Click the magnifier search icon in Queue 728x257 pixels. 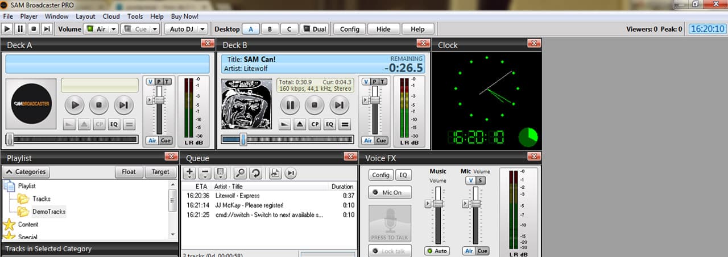pos(240,173)
